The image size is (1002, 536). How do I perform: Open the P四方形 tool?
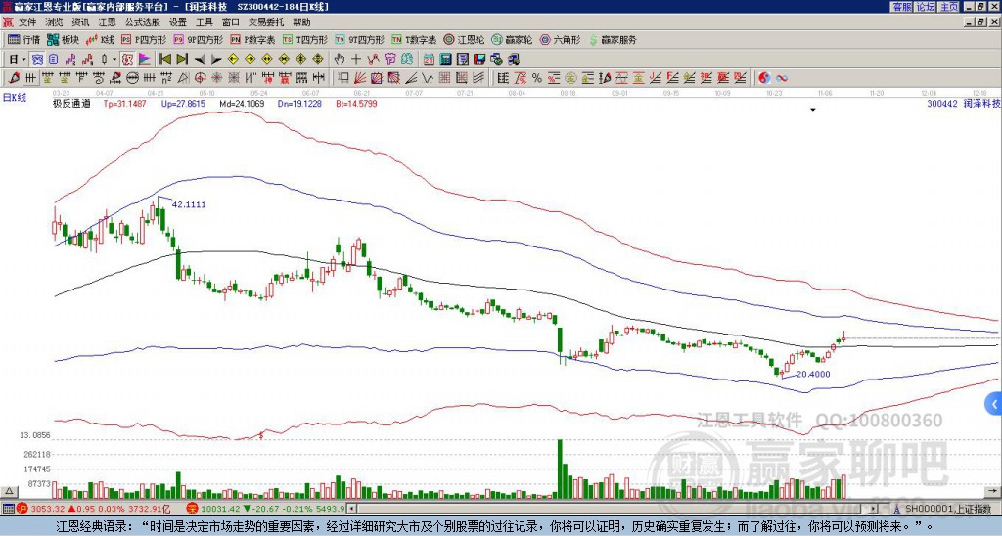(143, 39)
